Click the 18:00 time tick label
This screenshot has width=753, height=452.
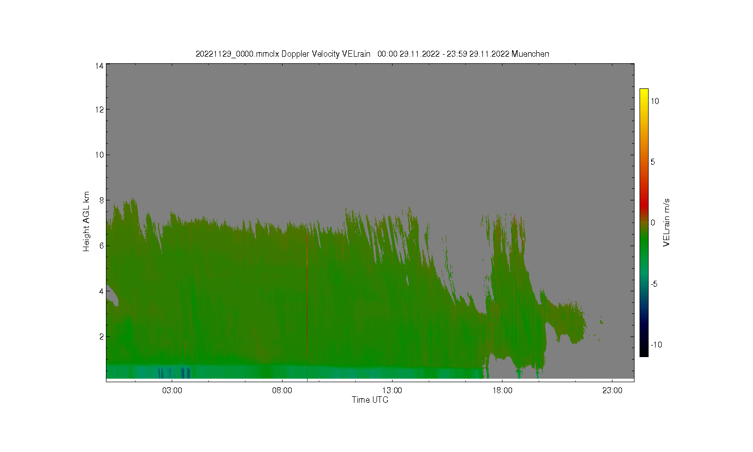click(502, 391)
